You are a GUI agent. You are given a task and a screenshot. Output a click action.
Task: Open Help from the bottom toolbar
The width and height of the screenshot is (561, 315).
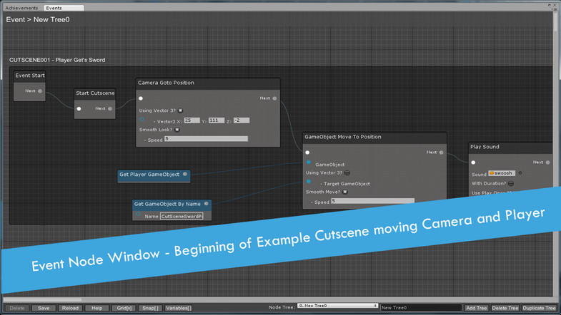(97, 308)
